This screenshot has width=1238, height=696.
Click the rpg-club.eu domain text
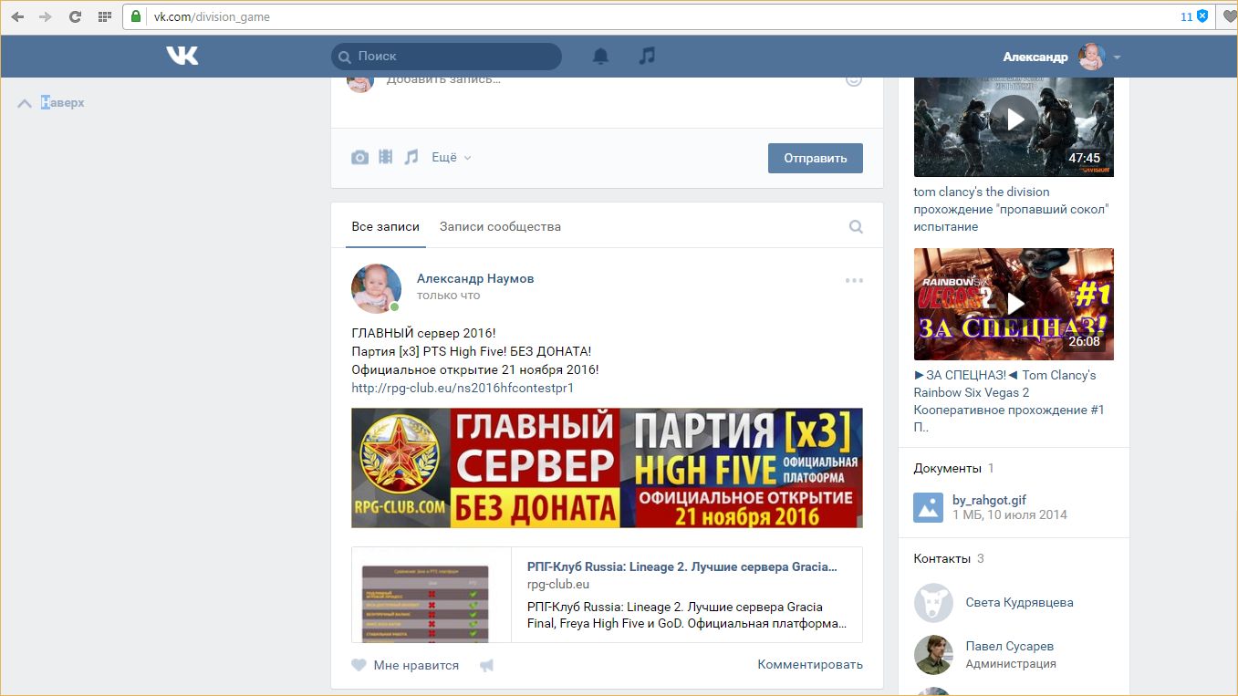click(558, 584)
